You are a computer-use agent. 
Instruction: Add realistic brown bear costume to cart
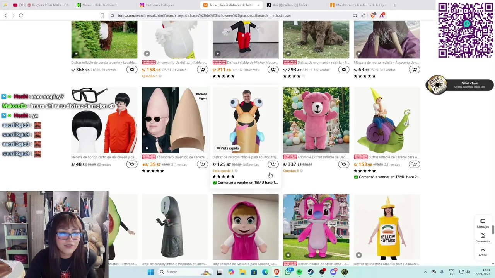(344, 69)
